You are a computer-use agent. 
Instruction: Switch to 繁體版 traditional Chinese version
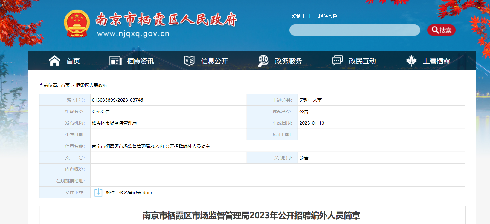coord(298,16)
